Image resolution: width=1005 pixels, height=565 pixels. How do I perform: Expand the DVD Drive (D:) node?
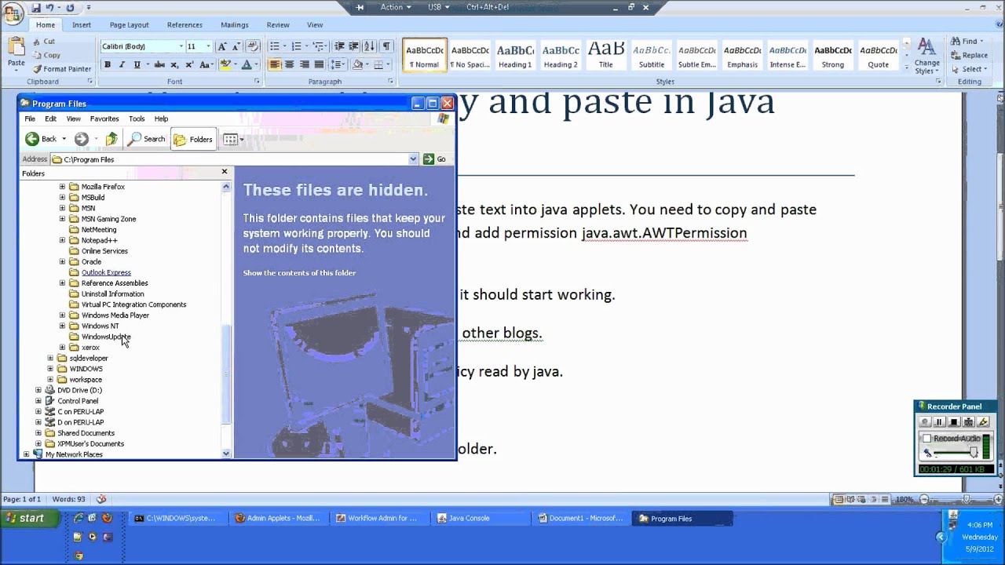tap(38, 390)
